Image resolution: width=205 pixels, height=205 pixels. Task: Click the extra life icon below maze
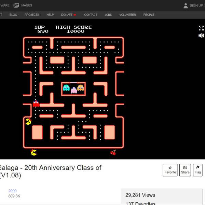coord(33,152)
